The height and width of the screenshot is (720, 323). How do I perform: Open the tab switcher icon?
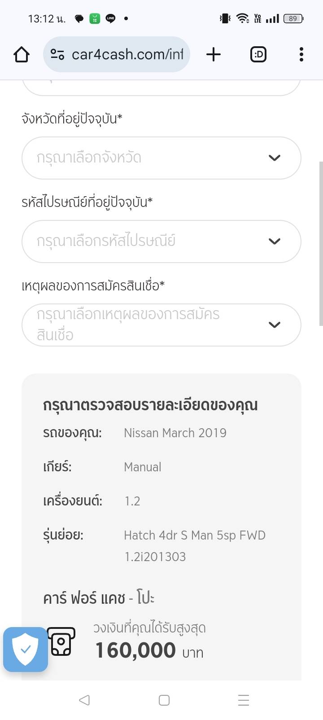[x=258, y=55]
